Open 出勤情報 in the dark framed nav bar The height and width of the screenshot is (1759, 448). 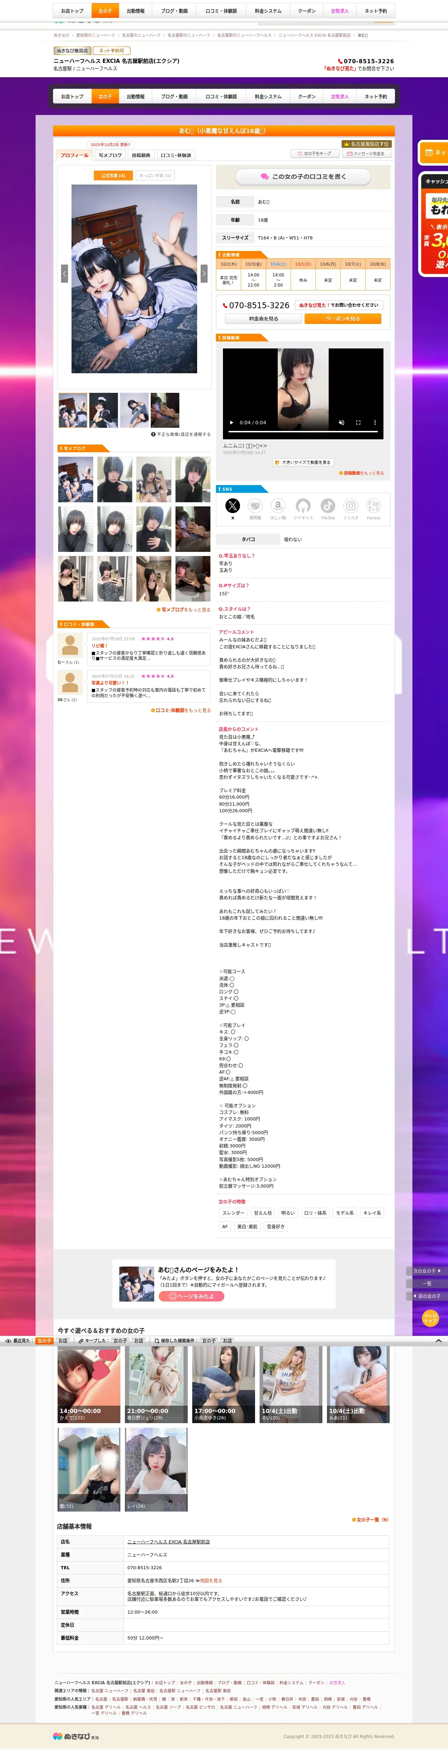[136, 97]
